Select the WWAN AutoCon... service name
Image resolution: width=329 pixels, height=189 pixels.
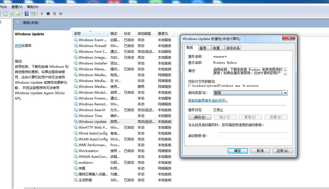tap(93, 156)
